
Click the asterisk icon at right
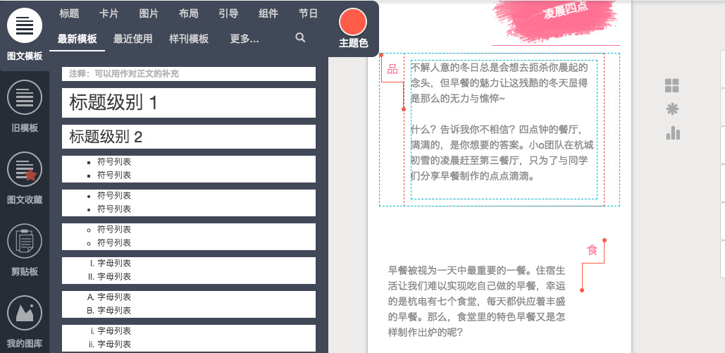tap(672, 110)
